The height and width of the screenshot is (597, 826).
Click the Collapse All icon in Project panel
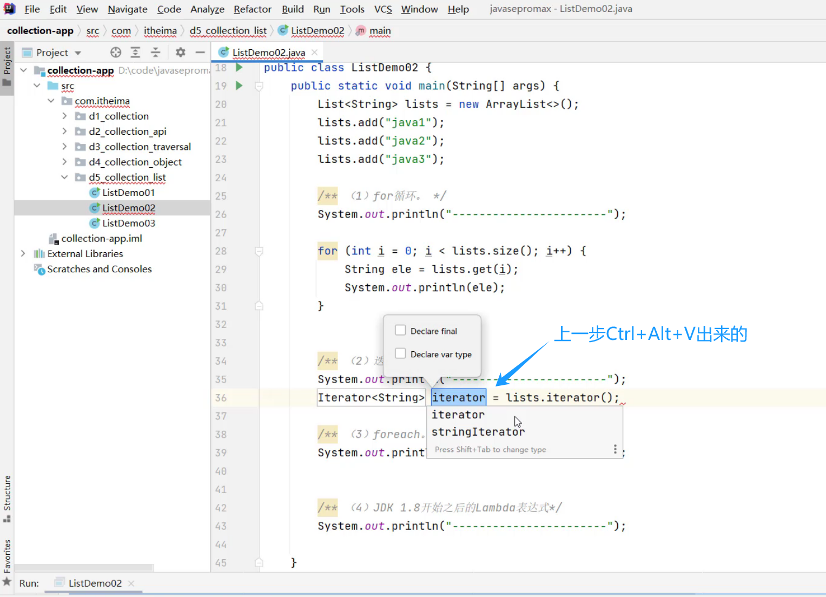pos(155,53)
